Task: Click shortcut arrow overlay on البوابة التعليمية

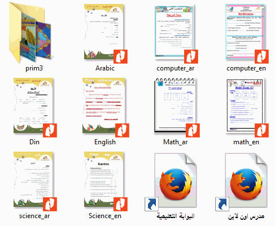Action: pos(152,204)
